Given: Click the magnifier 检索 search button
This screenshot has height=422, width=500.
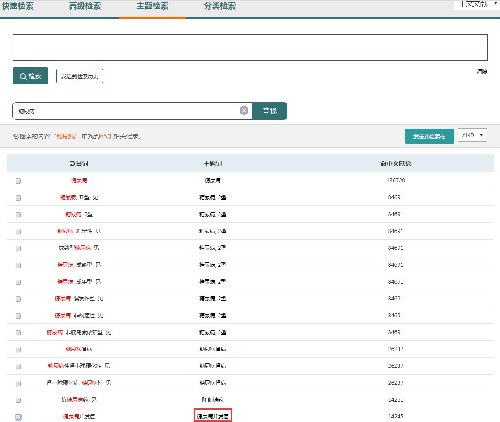Looking at the screenshot, I should 31,76.
